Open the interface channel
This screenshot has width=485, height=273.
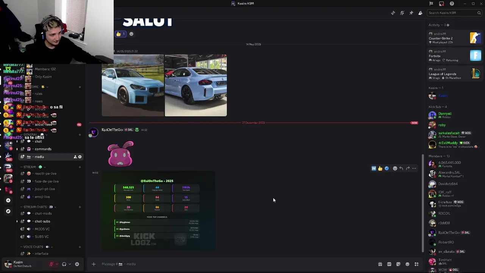point(51,254)
